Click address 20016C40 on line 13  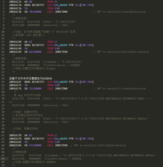click(x=15, y=42)
